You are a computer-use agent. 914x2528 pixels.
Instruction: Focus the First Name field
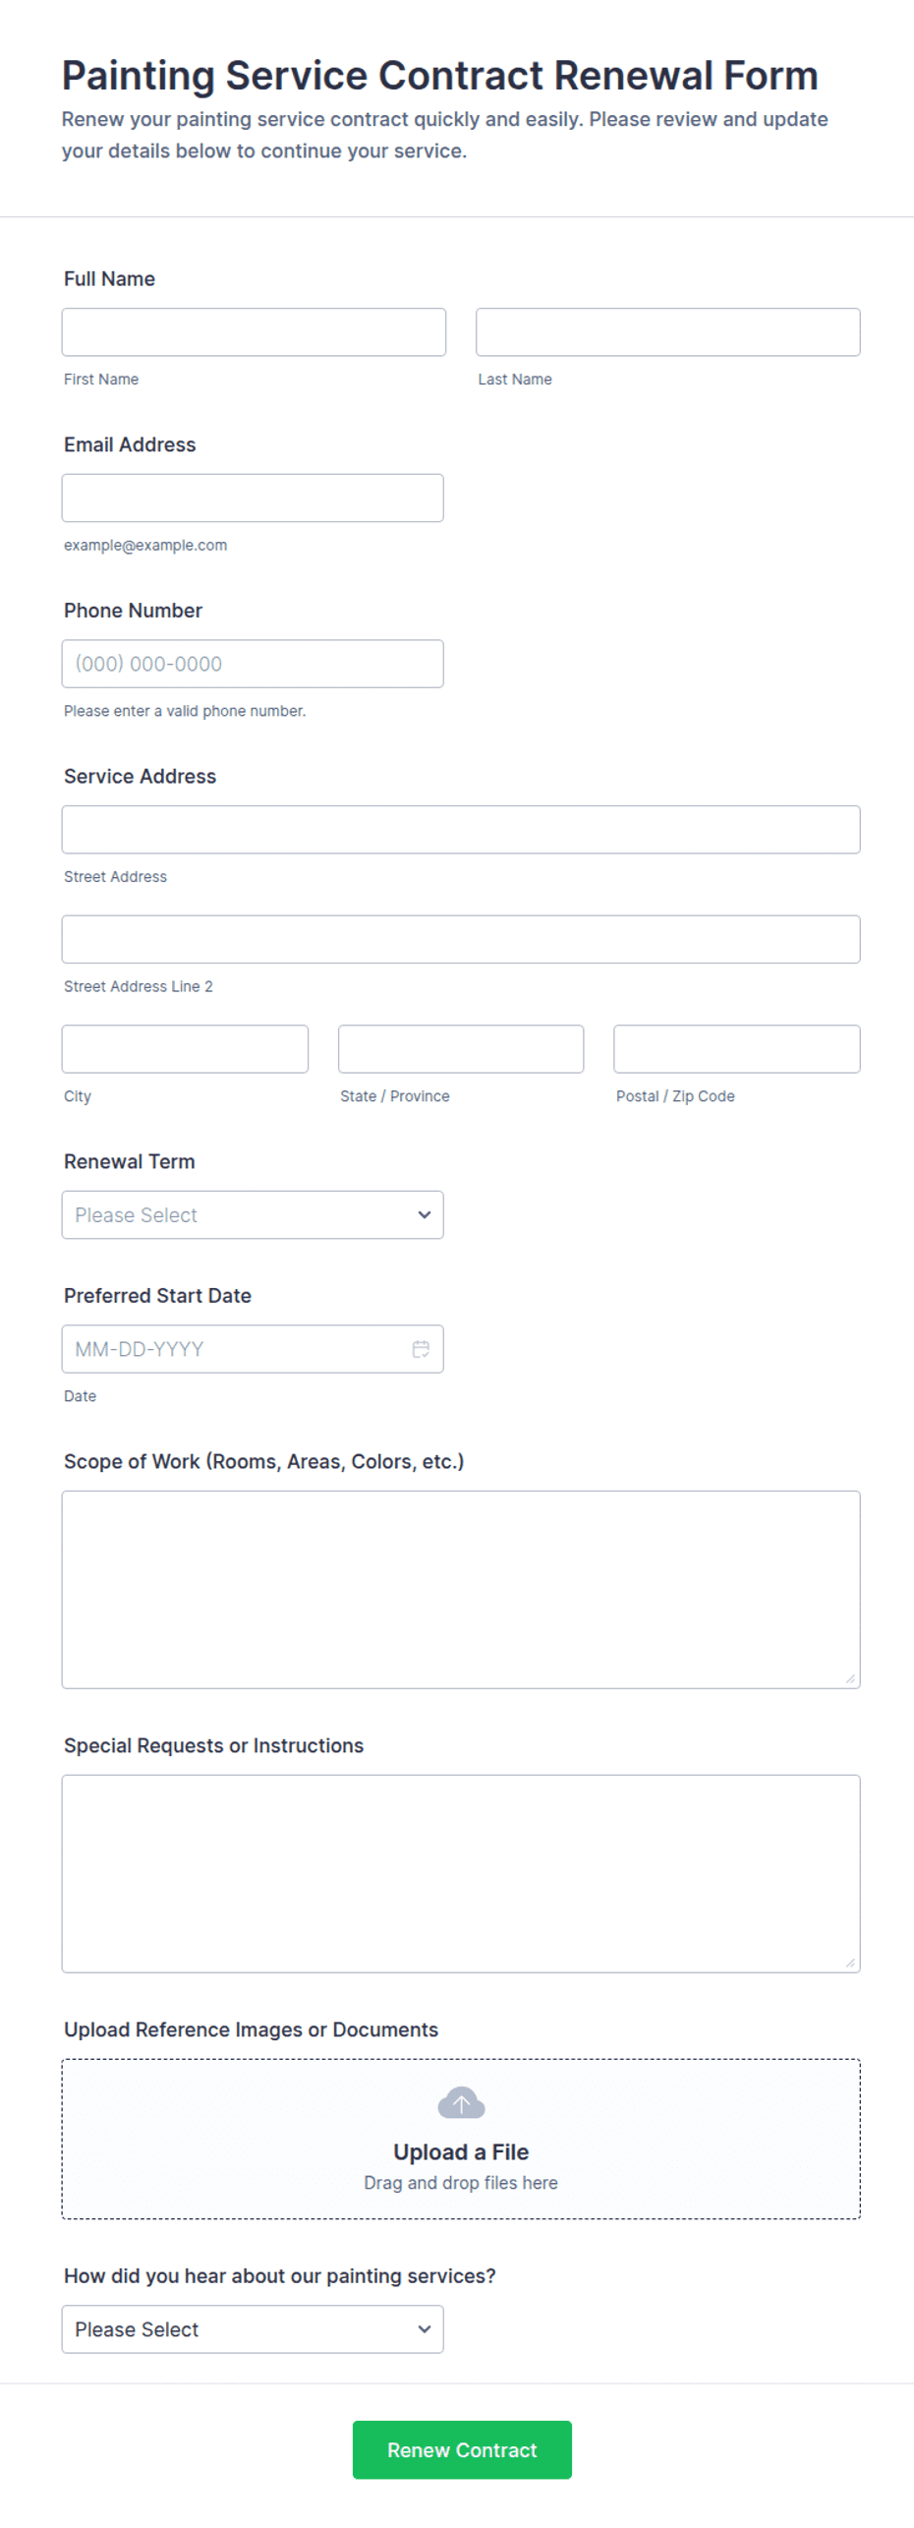[254, 331]
